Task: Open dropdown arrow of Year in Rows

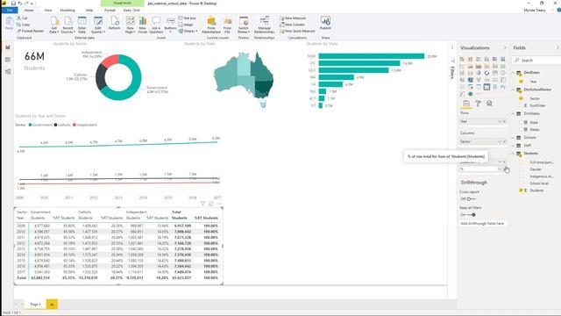Action: [500, 121]
